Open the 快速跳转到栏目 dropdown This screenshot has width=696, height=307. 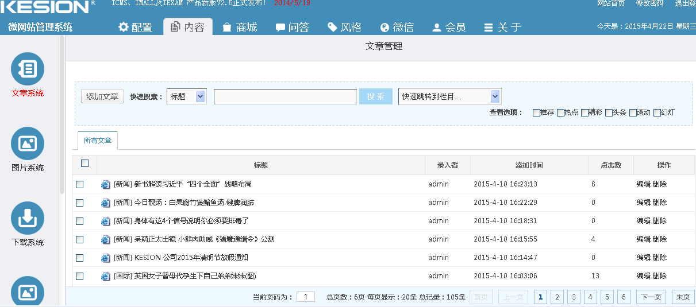click(x=495, y=96)
